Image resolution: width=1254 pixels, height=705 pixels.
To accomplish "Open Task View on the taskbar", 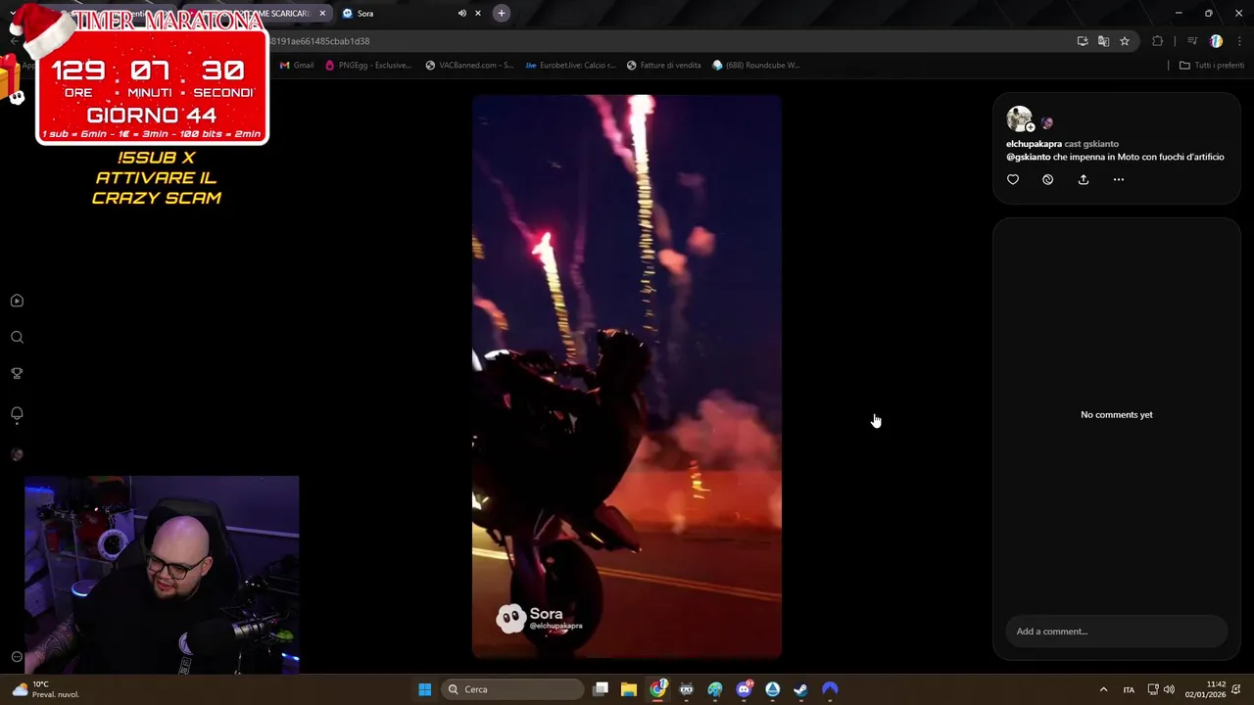I will (601, 689).
